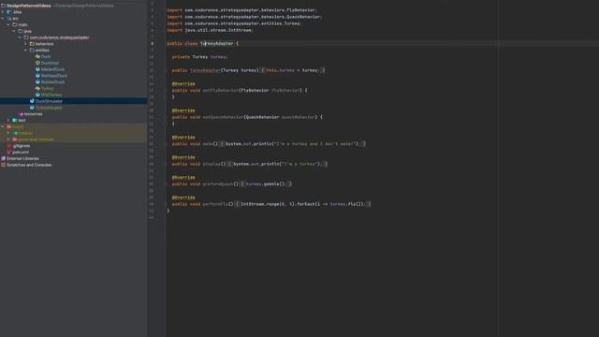Screen dimensions: 599x337
Task: Click the DesignPatternsVideos project root icon
Action: [3, 6]
